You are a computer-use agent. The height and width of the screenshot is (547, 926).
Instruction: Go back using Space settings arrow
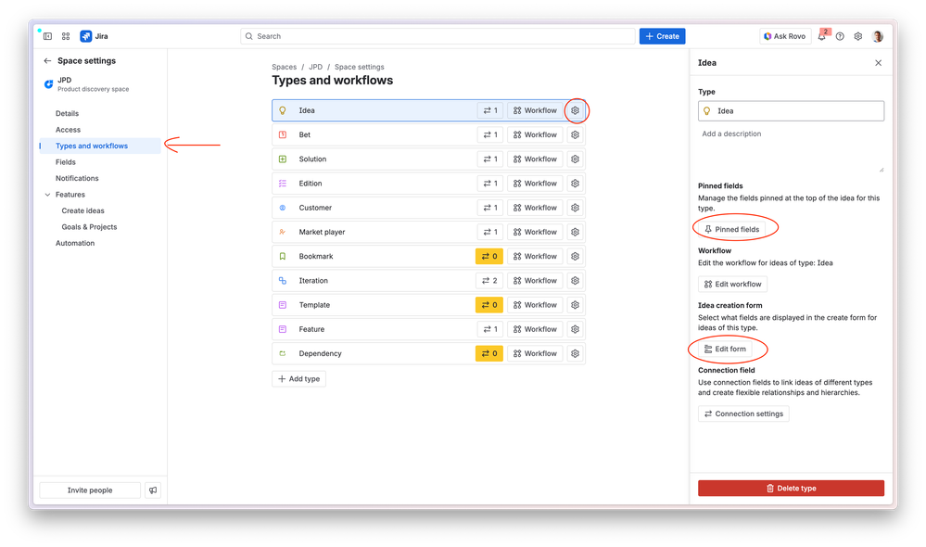pyautogui.click(x=47, y=61)
